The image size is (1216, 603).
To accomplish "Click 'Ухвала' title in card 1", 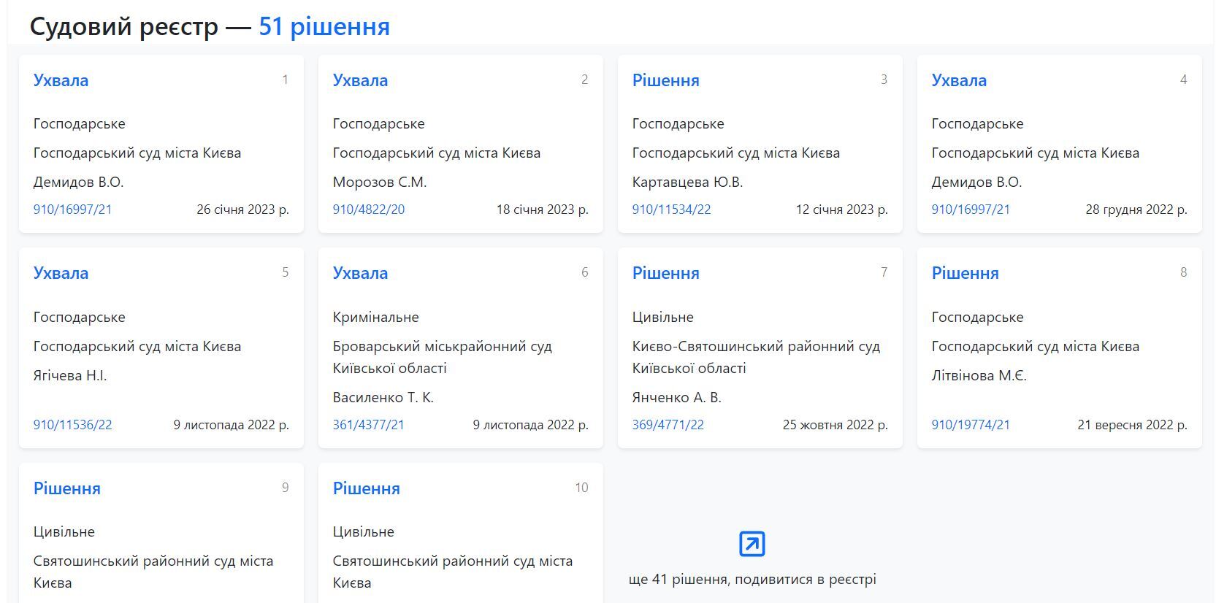I will (61, 80).
